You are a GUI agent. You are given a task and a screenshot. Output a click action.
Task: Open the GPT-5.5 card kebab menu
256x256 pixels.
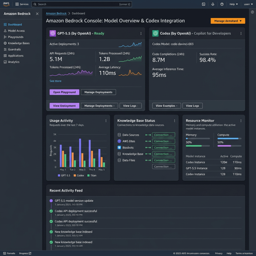[141, 34]
